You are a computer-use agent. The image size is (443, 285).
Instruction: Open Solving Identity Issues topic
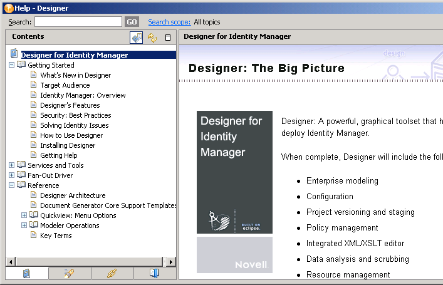tap(75, 125)
